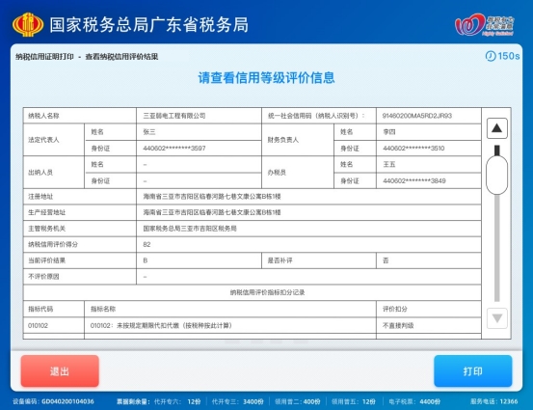Click the breadcrumb 纳税信用证明打印

44,57
